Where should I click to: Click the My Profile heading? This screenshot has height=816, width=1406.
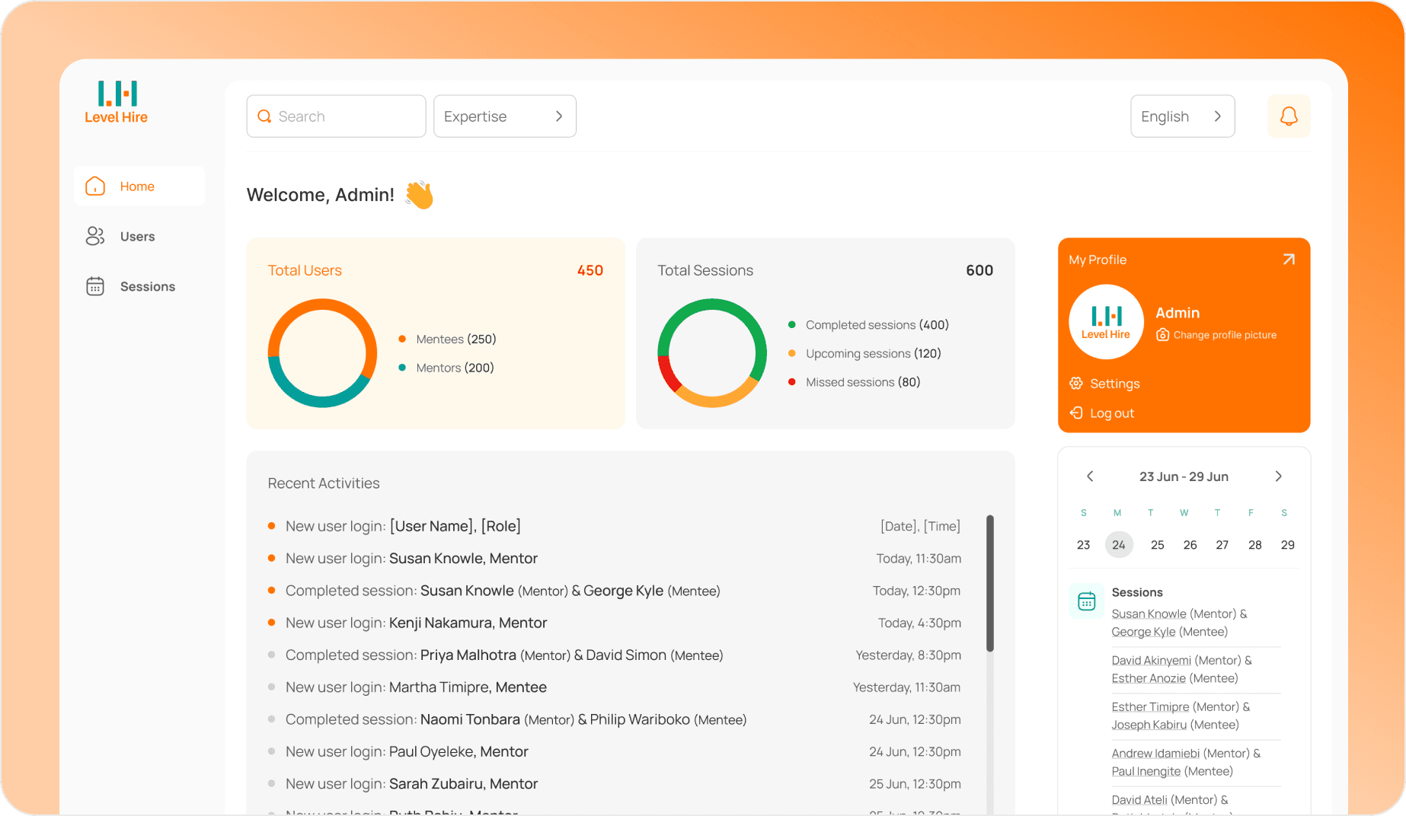tap(1098, 260)
